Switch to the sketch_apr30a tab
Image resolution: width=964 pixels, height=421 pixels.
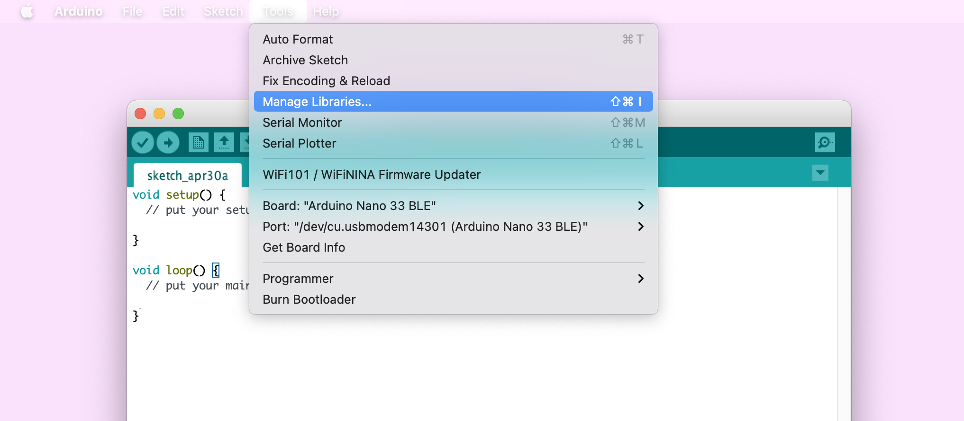(x=188, y=175)
